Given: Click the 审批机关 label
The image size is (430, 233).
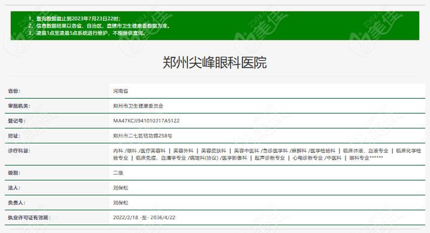Looking at the screenshot, I should (x=19, y=106).
